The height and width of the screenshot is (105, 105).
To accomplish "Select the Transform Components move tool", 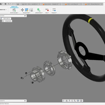I will [x=22, y=10].
